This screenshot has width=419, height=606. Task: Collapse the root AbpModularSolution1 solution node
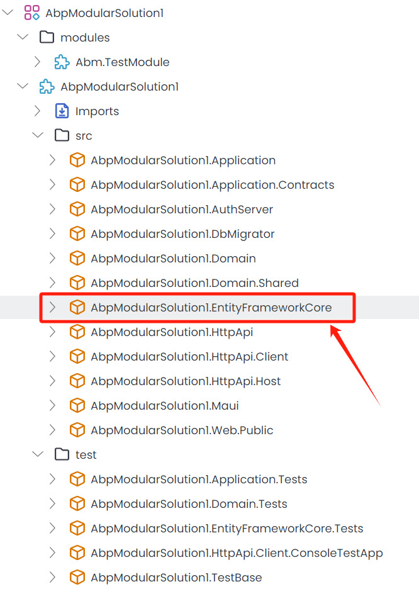point(8,13)
